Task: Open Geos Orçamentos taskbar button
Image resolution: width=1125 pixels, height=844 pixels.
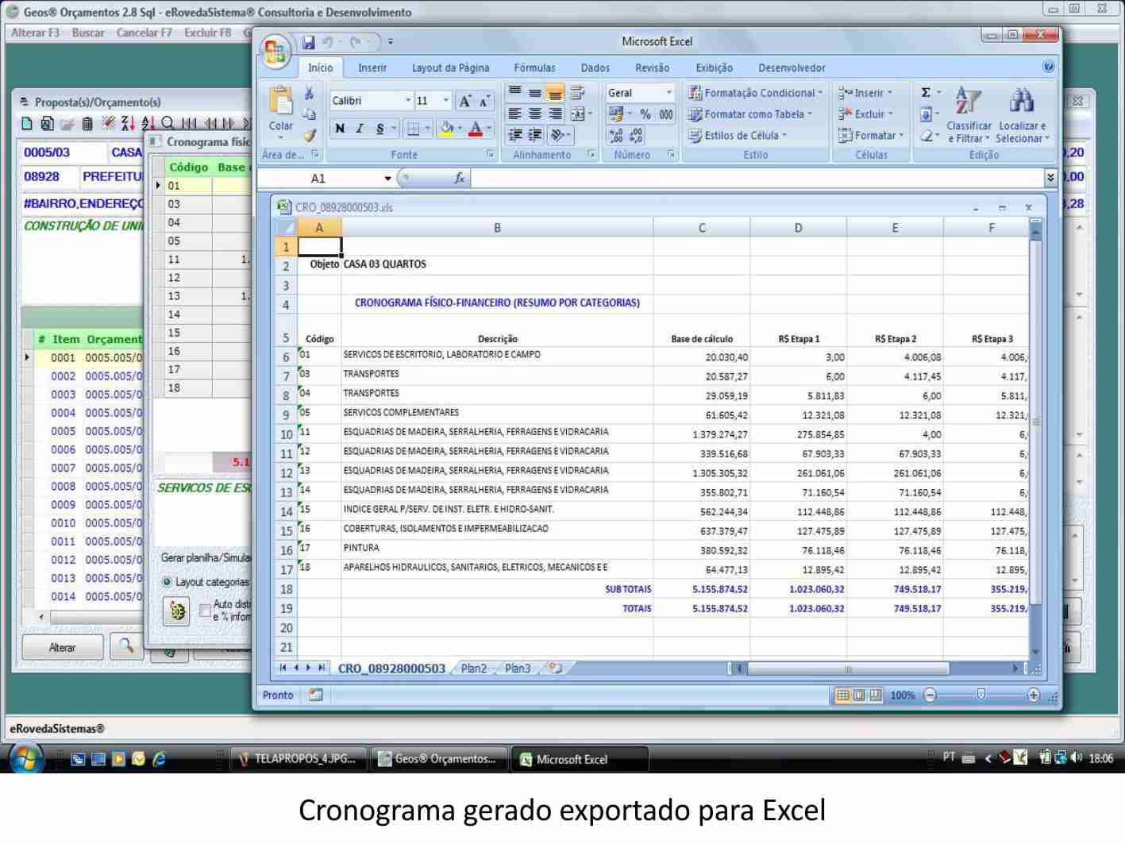Action: coord(441,759)
